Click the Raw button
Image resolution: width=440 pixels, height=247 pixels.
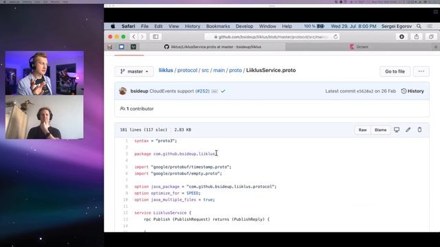(x=362, y=130)
